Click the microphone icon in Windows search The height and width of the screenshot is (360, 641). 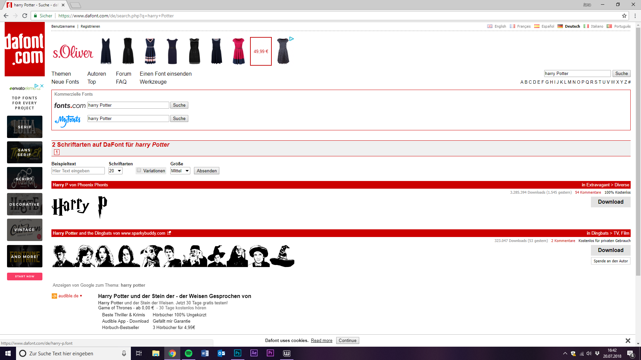(x=124, y=353)
